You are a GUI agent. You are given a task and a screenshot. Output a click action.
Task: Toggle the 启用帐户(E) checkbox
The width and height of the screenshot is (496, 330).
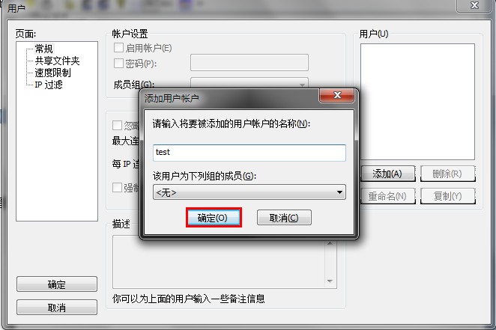pos(118,48)
